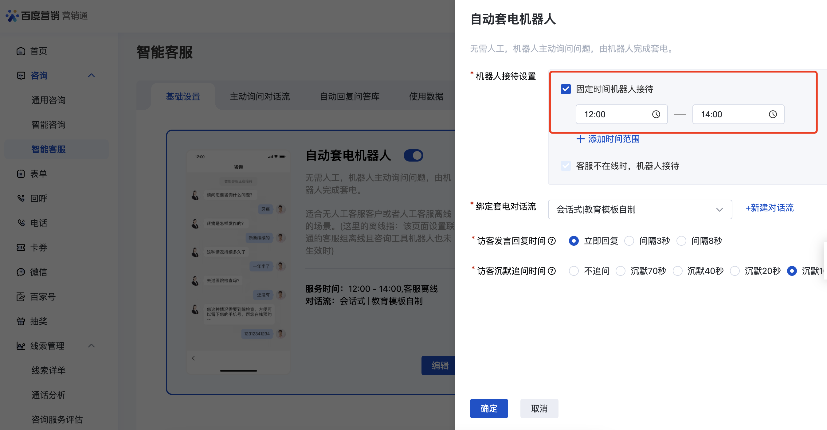Click the home icon beside 首页
The image size is (827, 430).
coord(21,51)
